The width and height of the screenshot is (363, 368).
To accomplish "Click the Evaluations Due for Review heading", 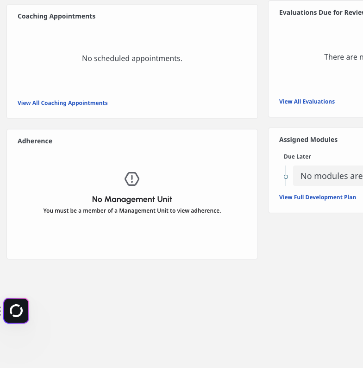I will [x=321, y=12].
